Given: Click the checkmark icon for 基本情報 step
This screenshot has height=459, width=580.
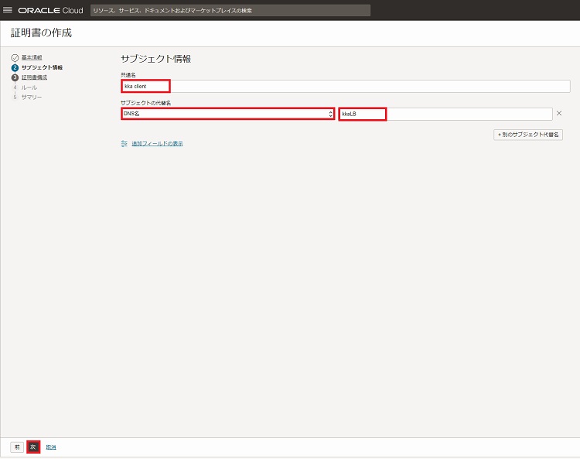Looking at the screenshot, I should pyautogui.click(x=15, y=58).
